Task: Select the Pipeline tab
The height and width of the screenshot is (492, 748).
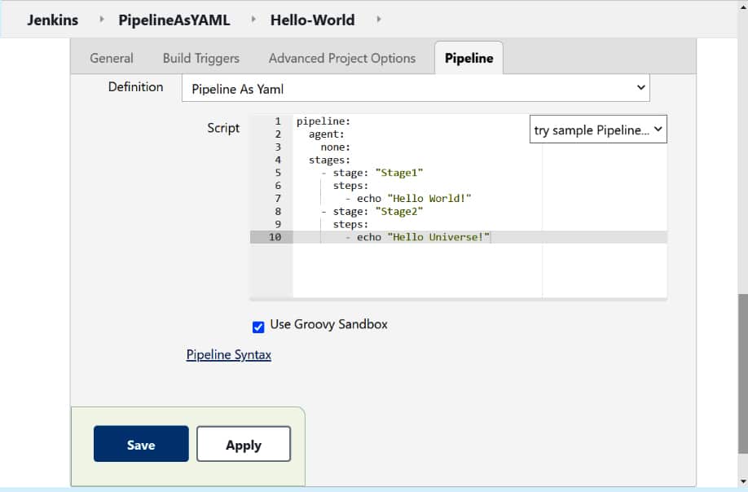Action: (469, 58)
